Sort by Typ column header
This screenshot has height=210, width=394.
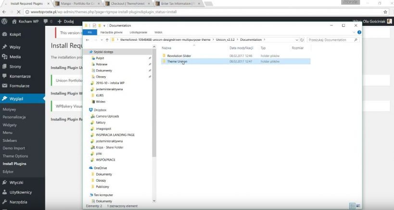pos(263,48)
